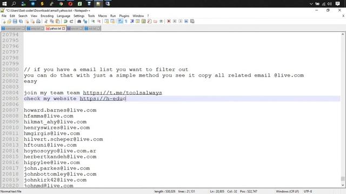Click the Zoom Out toolbar icon
The image size is (346, 194).
tap(99, 22)
